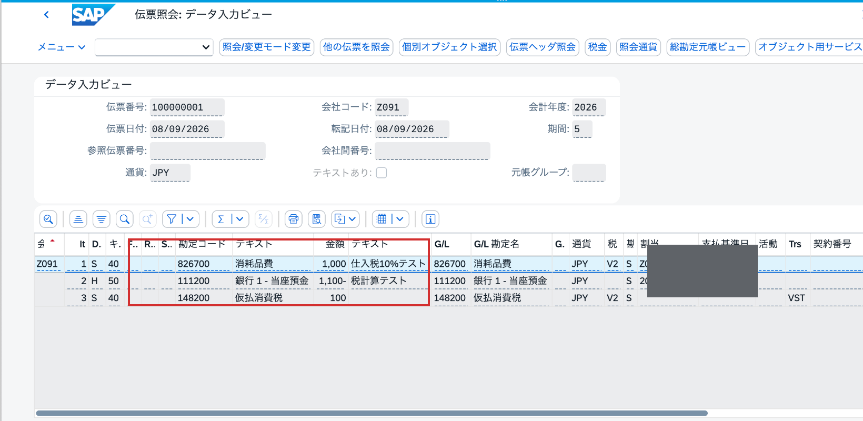
Task: Click 伝票ヘッダ照会 button
Action: pyautogui.click(x=543, y=47)
